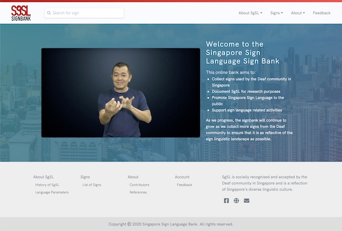Click 'As we progress' paragraph text
The image size is (342, 231).
pos(249,129)
